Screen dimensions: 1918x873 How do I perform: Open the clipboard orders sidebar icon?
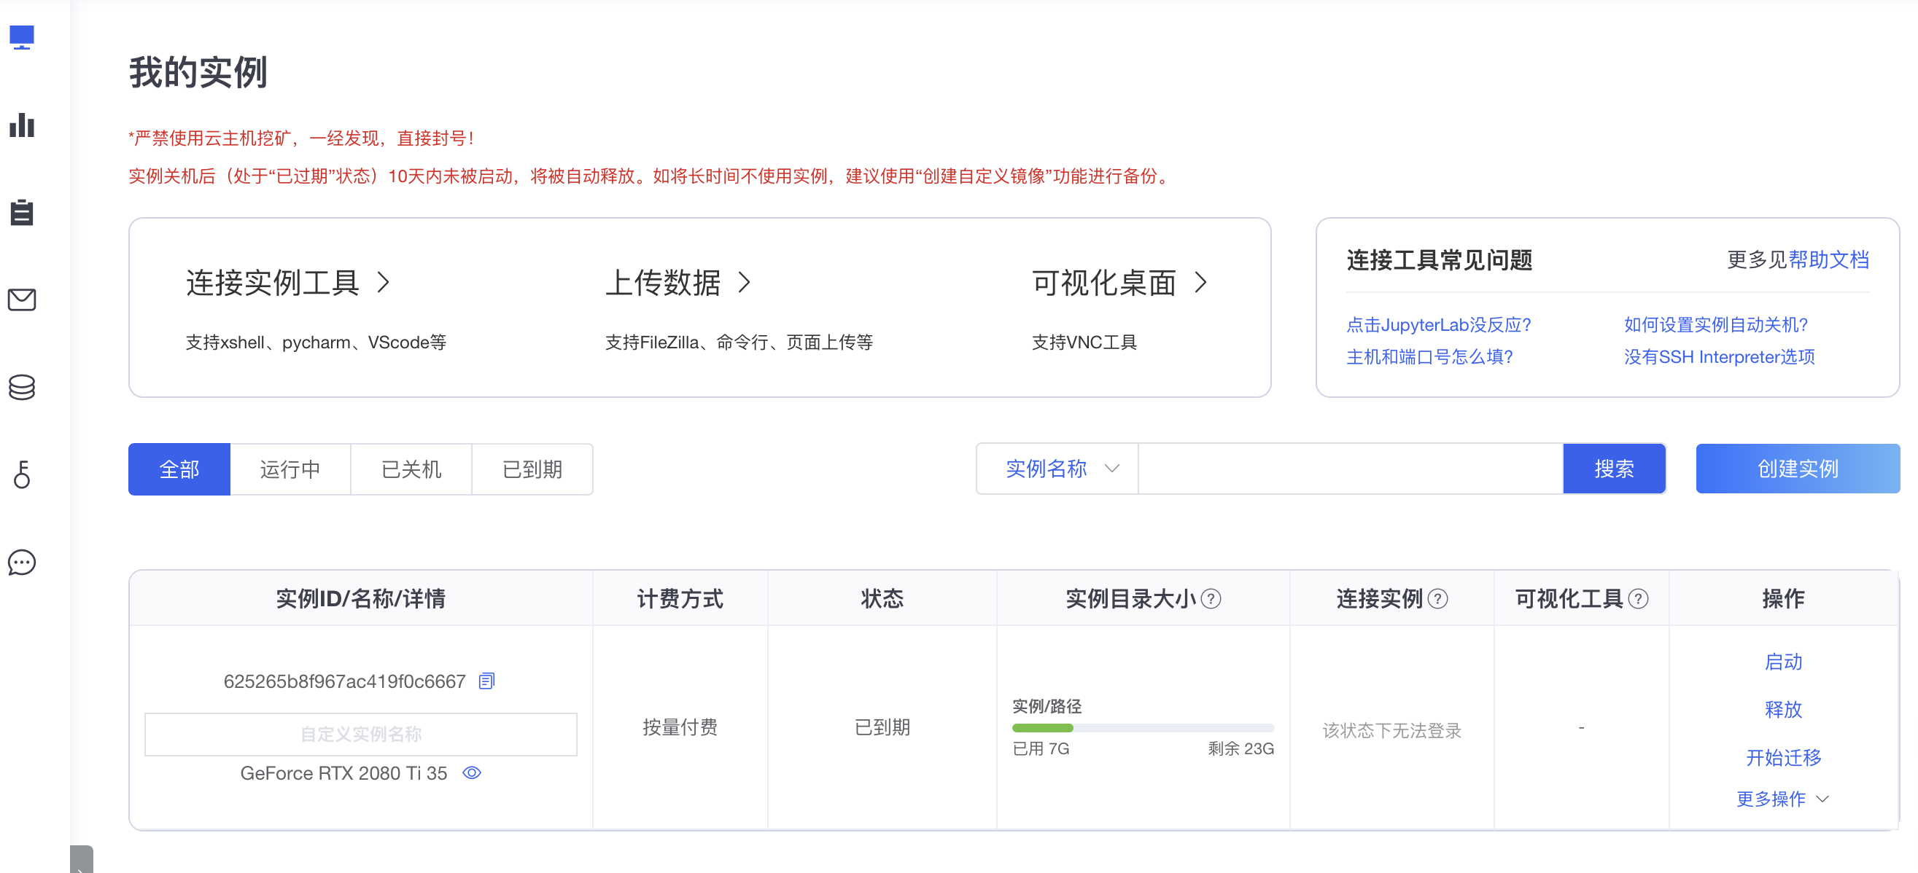(x=22, y=212)
